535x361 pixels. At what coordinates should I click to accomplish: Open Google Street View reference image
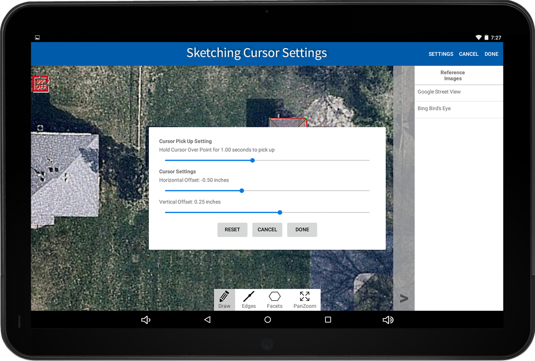coord(439,92)
